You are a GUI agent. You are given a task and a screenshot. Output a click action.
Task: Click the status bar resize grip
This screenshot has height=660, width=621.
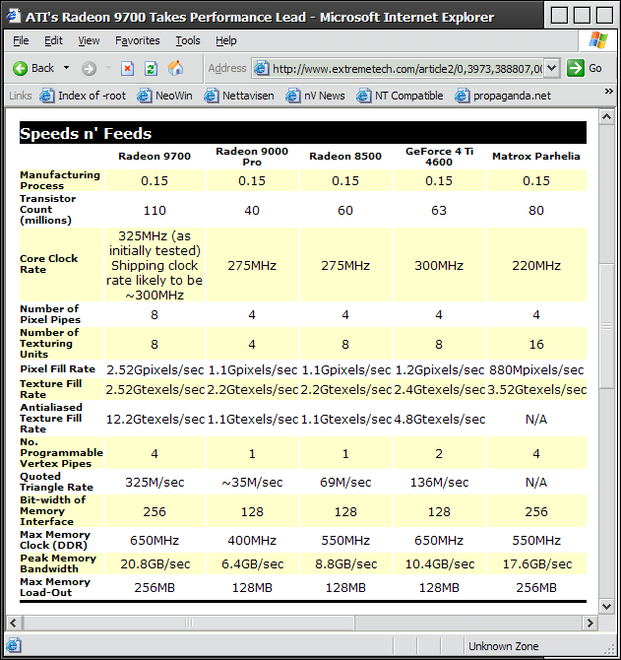tap(609, 648)
